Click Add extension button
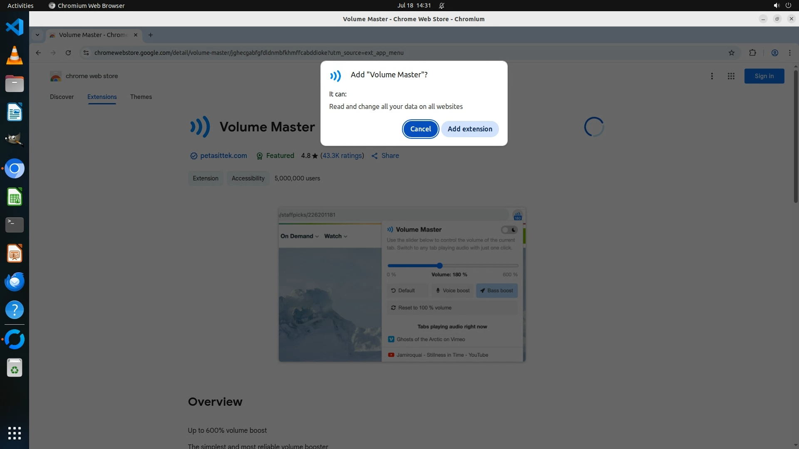 pos(469,129)
